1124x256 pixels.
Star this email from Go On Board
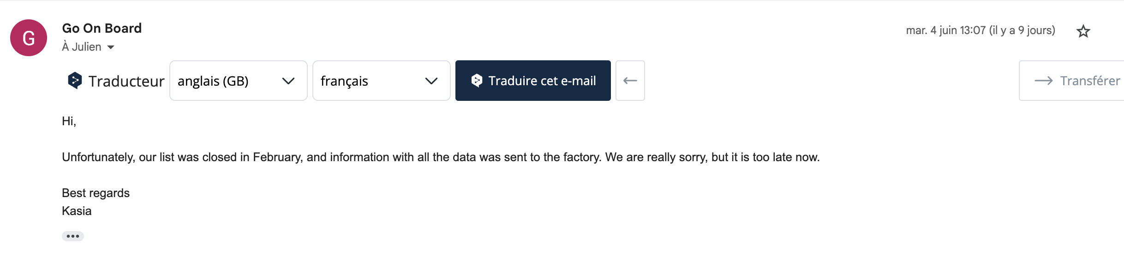tap(1083, 31)
